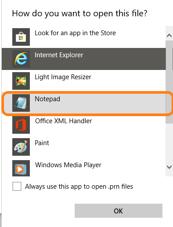The width and height of the screenshot is (173, 227).
Task: Click the scroll up arrow
Action: pyautogui.click(x=169, y=35)
